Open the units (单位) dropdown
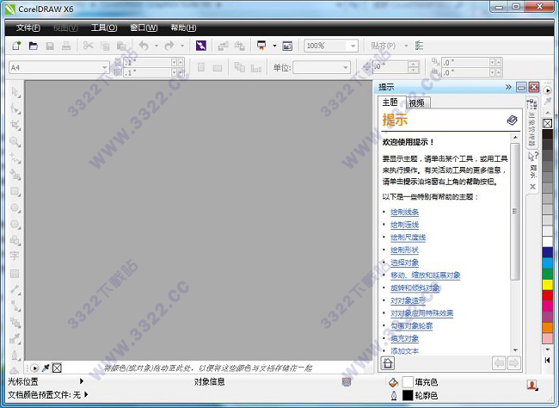Screen dimensions: 559x408 (345, 67)
